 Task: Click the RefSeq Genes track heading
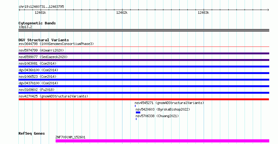[32, 133]
